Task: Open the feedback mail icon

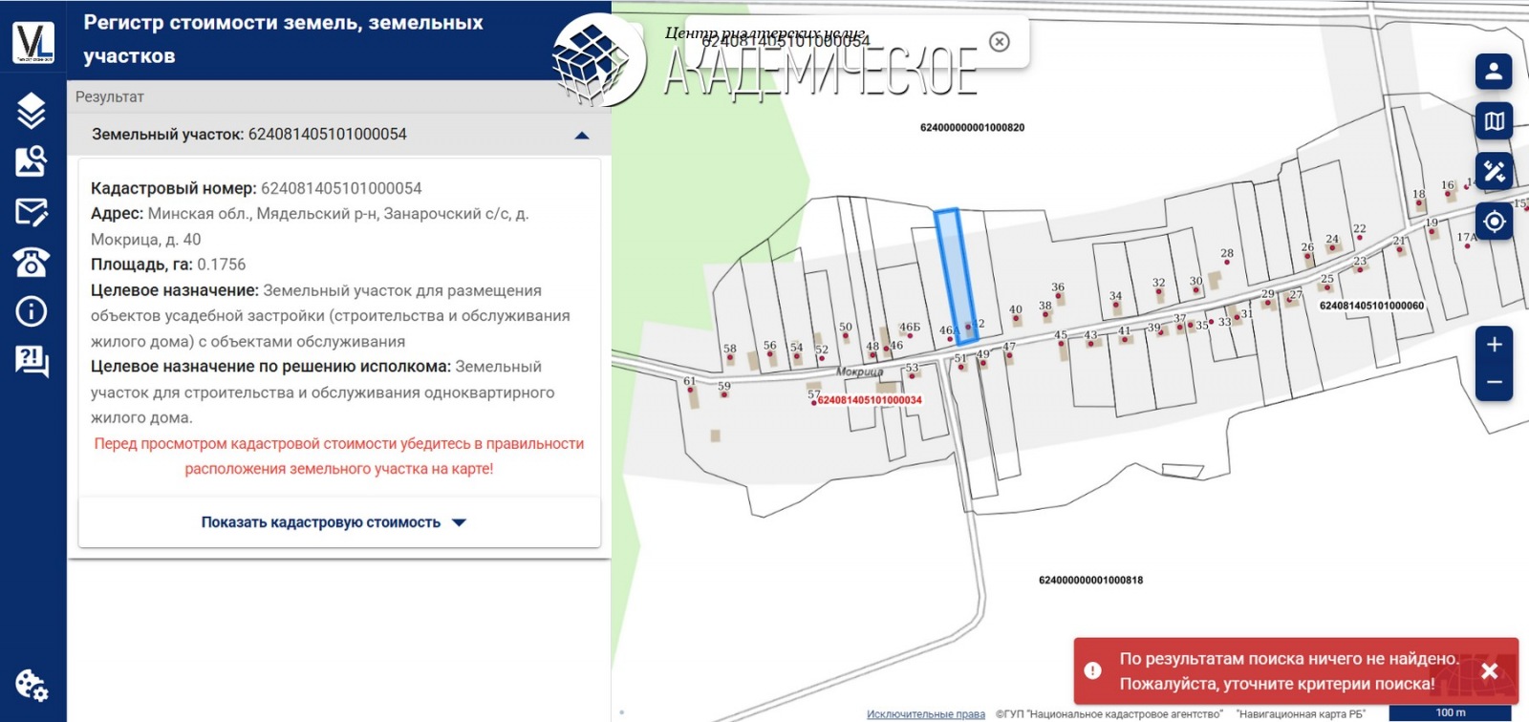Action: (32, 212)
